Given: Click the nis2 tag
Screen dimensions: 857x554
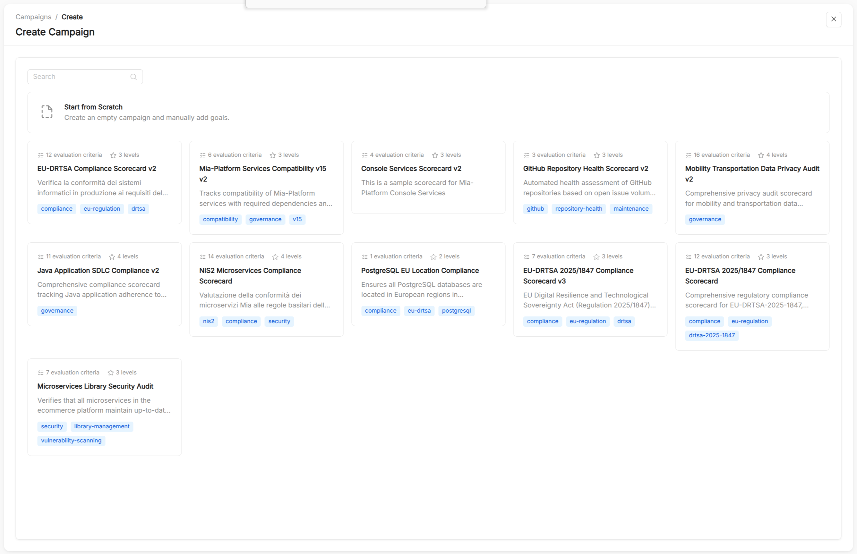Looking at the screenshot, I should (209, 321).
